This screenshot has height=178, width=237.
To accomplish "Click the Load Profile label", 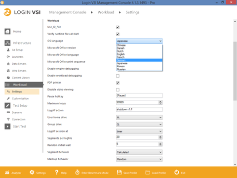I will click(159, 173).
